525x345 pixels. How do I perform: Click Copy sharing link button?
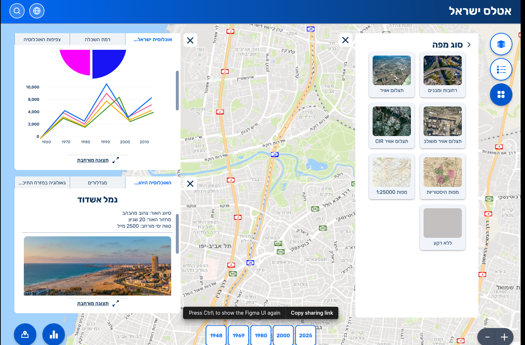[x=312, y=313]
